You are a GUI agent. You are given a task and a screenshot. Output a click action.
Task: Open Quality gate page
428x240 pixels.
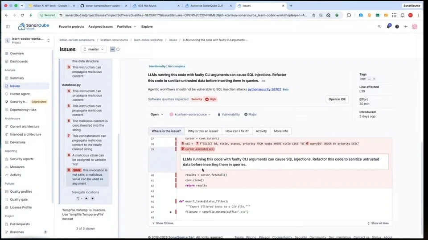(x=19, y=199)
